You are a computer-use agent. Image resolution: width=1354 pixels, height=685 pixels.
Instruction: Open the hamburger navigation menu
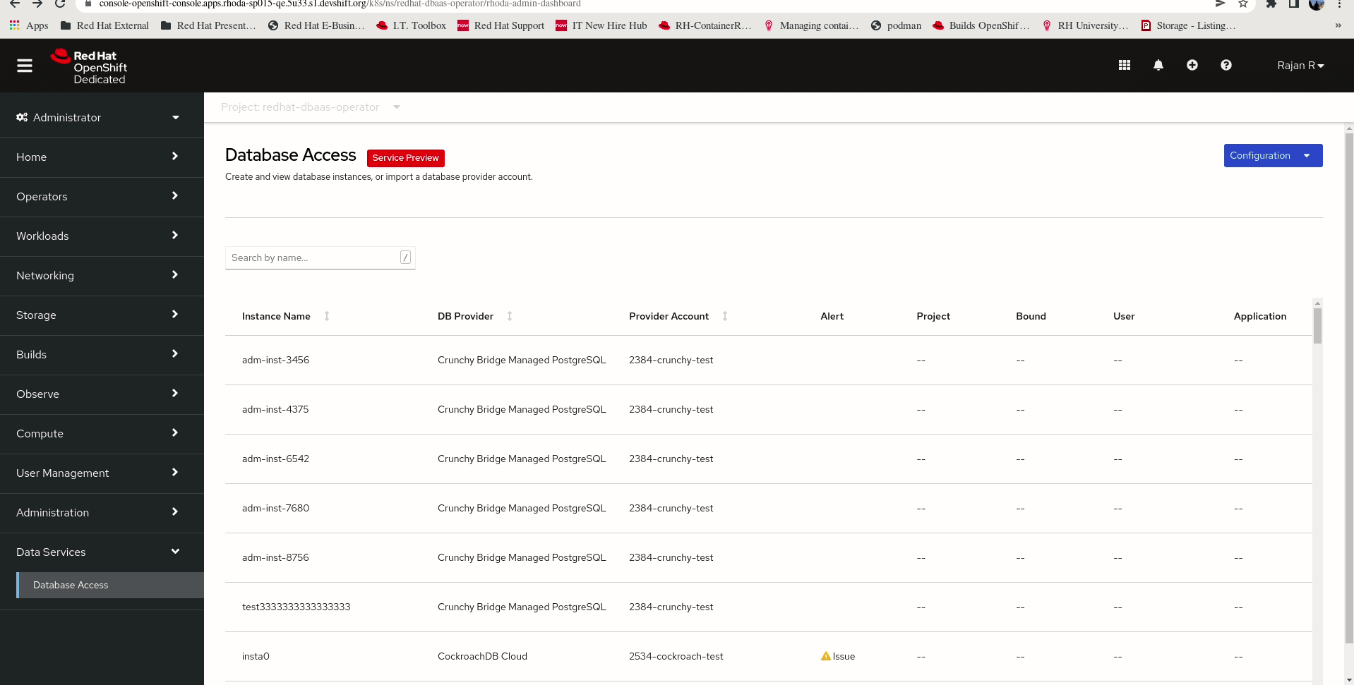pos(25,66)
